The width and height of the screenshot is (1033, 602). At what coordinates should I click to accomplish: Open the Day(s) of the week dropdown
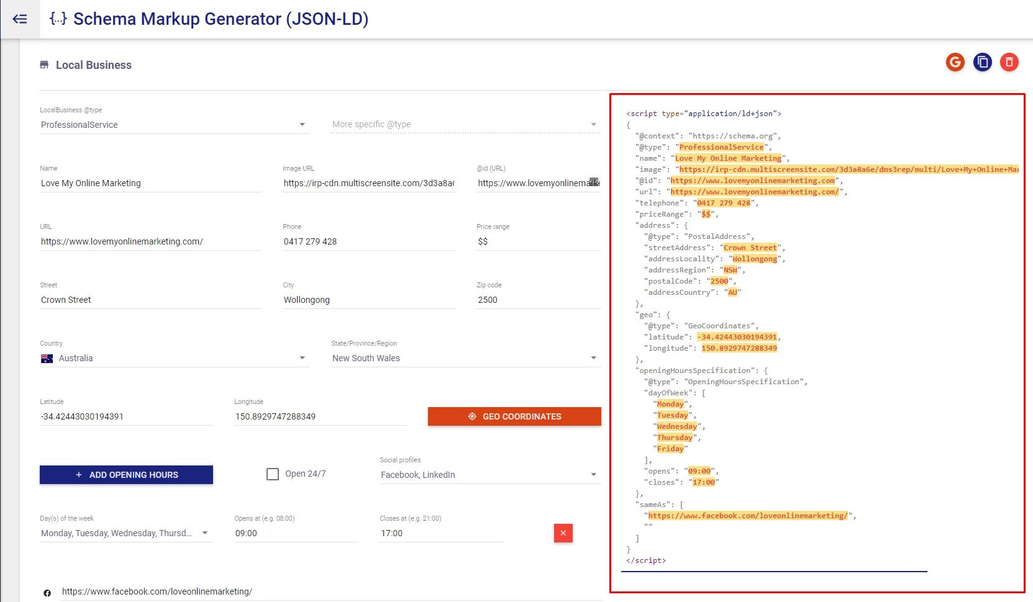pos(205,533)
